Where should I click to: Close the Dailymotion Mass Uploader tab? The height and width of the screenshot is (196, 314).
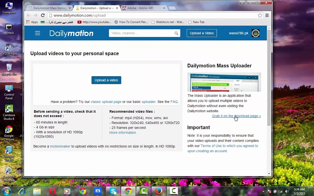click(70, 8)
